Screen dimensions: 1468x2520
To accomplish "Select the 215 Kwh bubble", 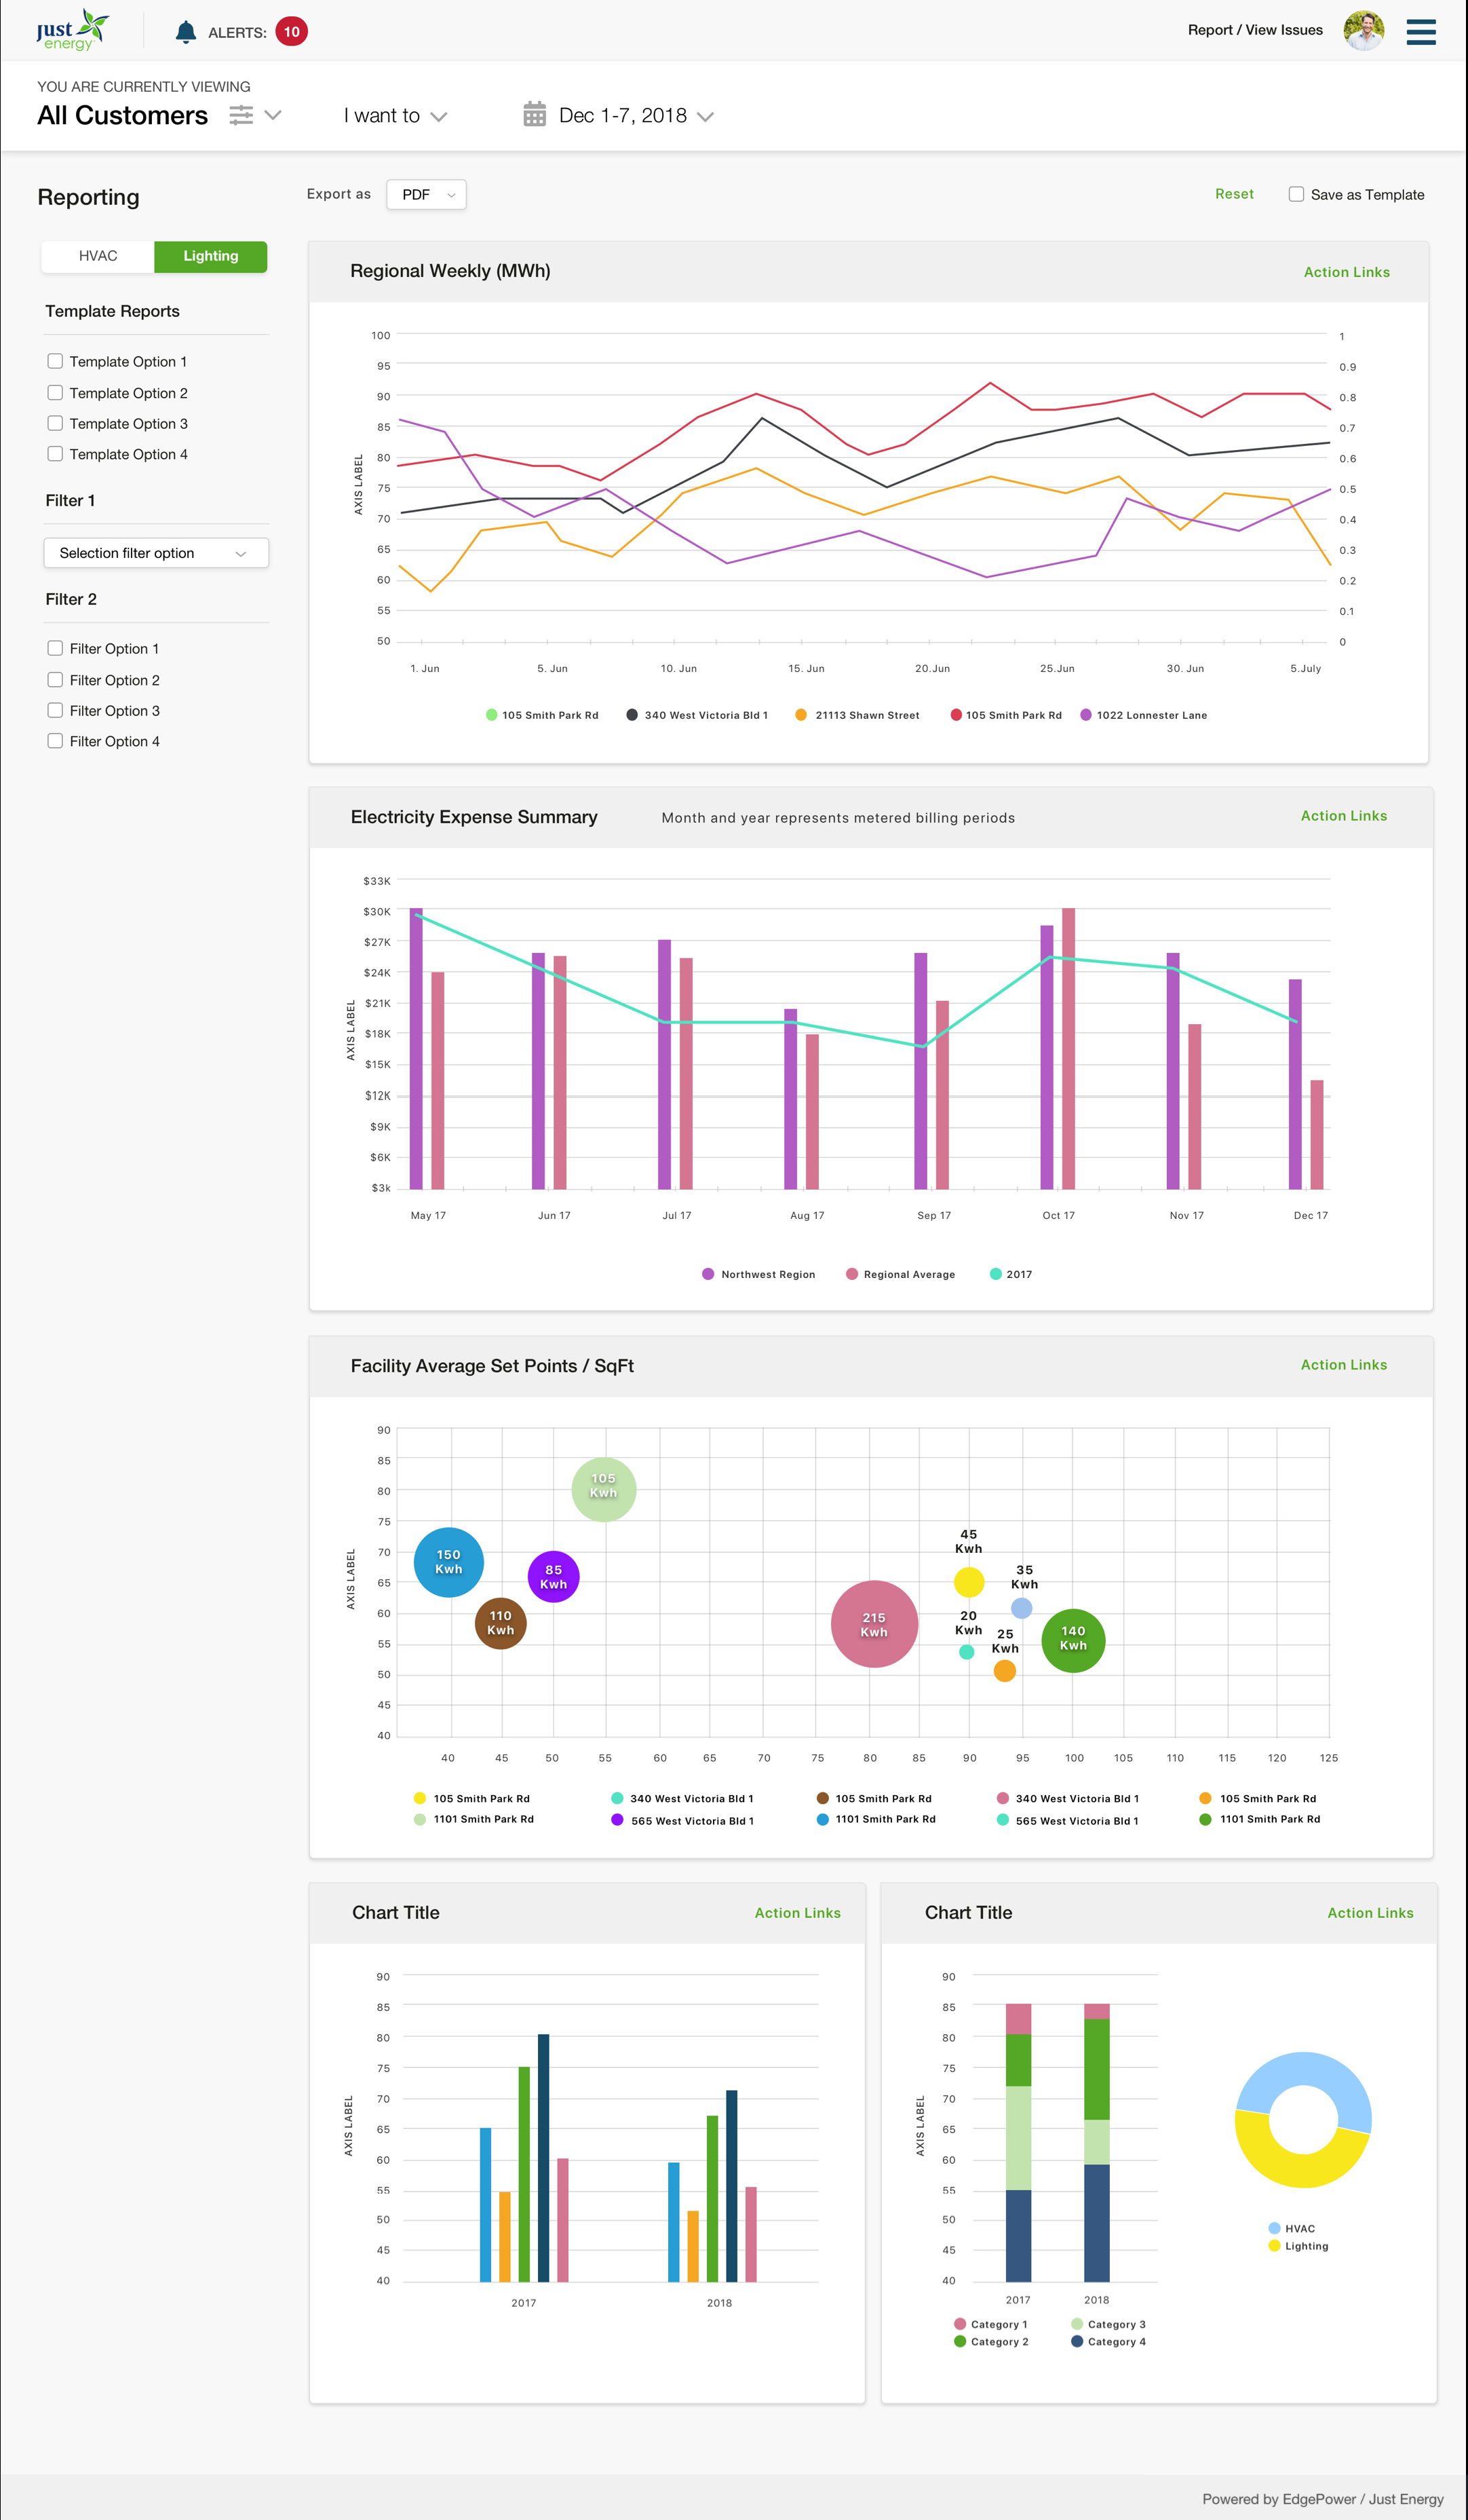I will coord(874,1624).
